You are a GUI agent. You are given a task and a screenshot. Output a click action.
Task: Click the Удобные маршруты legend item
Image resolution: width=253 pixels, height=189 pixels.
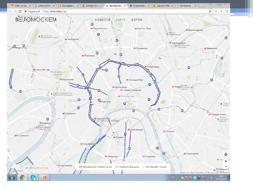click(x=127, y=167)
